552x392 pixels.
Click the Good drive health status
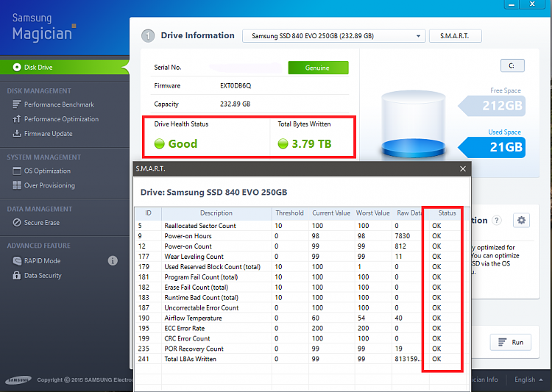tap(183, 144)
